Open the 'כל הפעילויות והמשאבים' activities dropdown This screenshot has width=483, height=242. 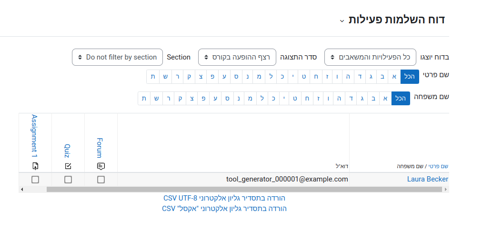tap(370, 57)
